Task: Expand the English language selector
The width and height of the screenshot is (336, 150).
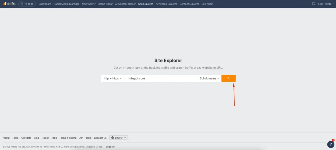Action: click(118, 138)
